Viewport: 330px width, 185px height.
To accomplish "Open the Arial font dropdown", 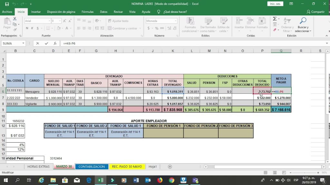I will [x=49, y=21].
